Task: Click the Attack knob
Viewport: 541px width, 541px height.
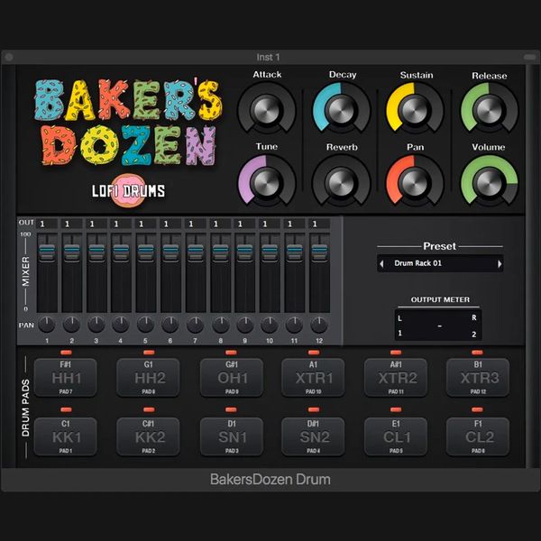Action: click(x=266, y=110)
